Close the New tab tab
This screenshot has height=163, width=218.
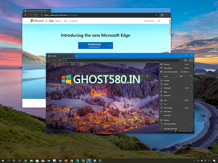[x=73, y=56]
